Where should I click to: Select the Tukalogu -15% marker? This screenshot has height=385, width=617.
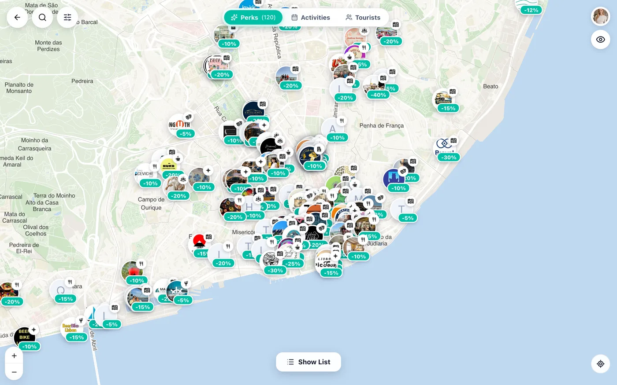[443, 99]
